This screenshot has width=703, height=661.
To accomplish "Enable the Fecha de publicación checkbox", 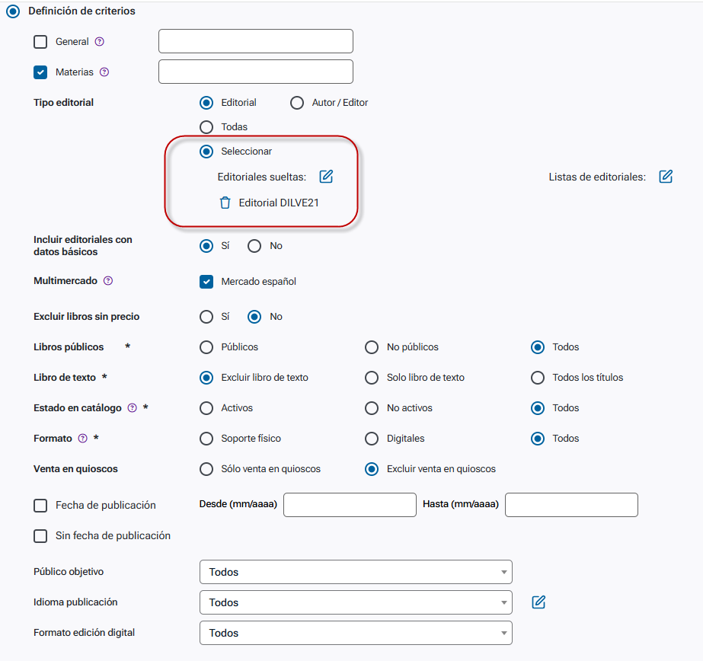I will point(40,506).
